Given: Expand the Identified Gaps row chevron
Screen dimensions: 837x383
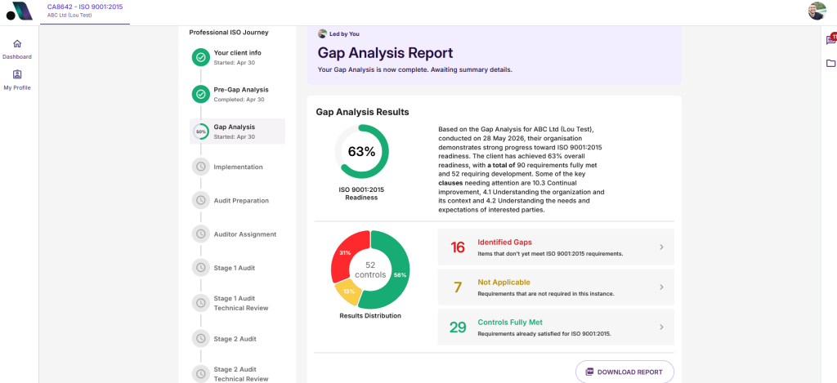Looking at the screenshot, I should pyautogui.click(x=661, y=247).
